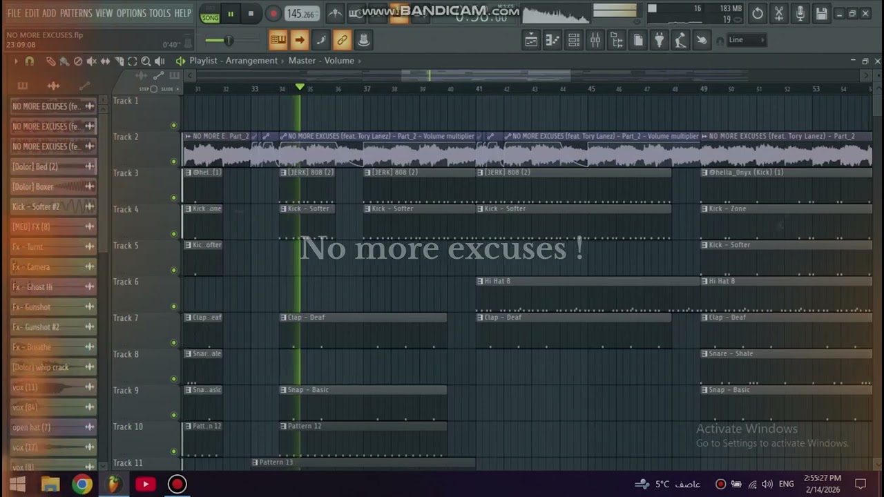Open the Browser panel icon
The height and width of the screenshot is (497, 884).
(616, 40)
